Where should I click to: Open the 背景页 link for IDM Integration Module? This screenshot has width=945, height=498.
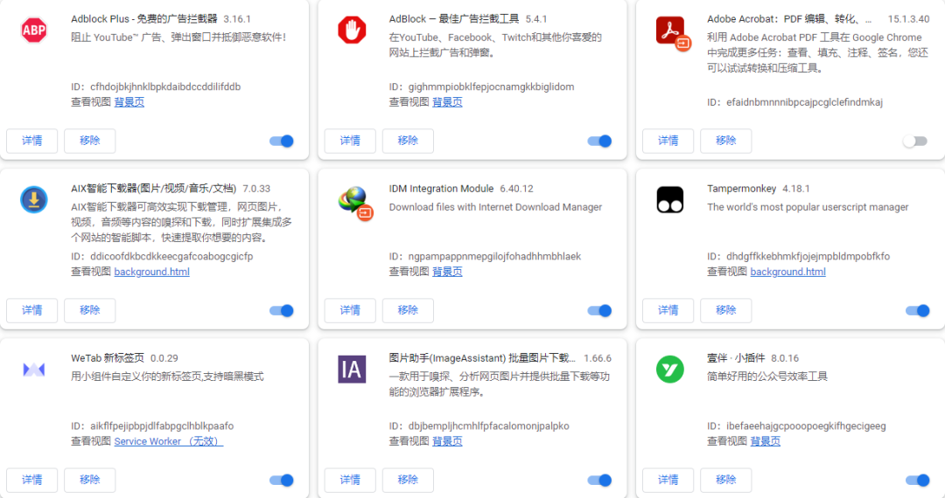click(x=447, y=272)
